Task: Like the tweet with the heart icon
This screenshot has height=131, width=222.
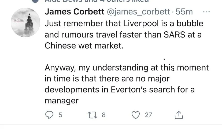Action: click(136, 115)
